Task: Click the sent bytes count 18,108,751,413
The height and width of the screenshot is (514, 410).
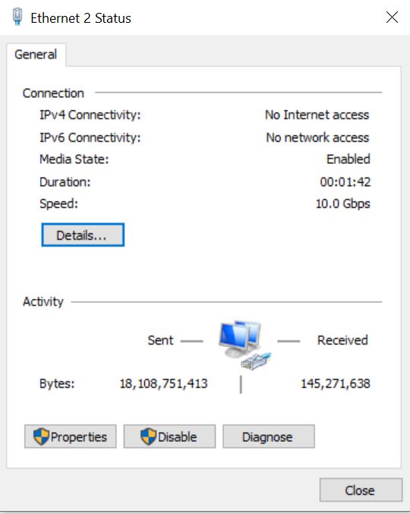Action: pyautogui.click(x=163, y=383)
